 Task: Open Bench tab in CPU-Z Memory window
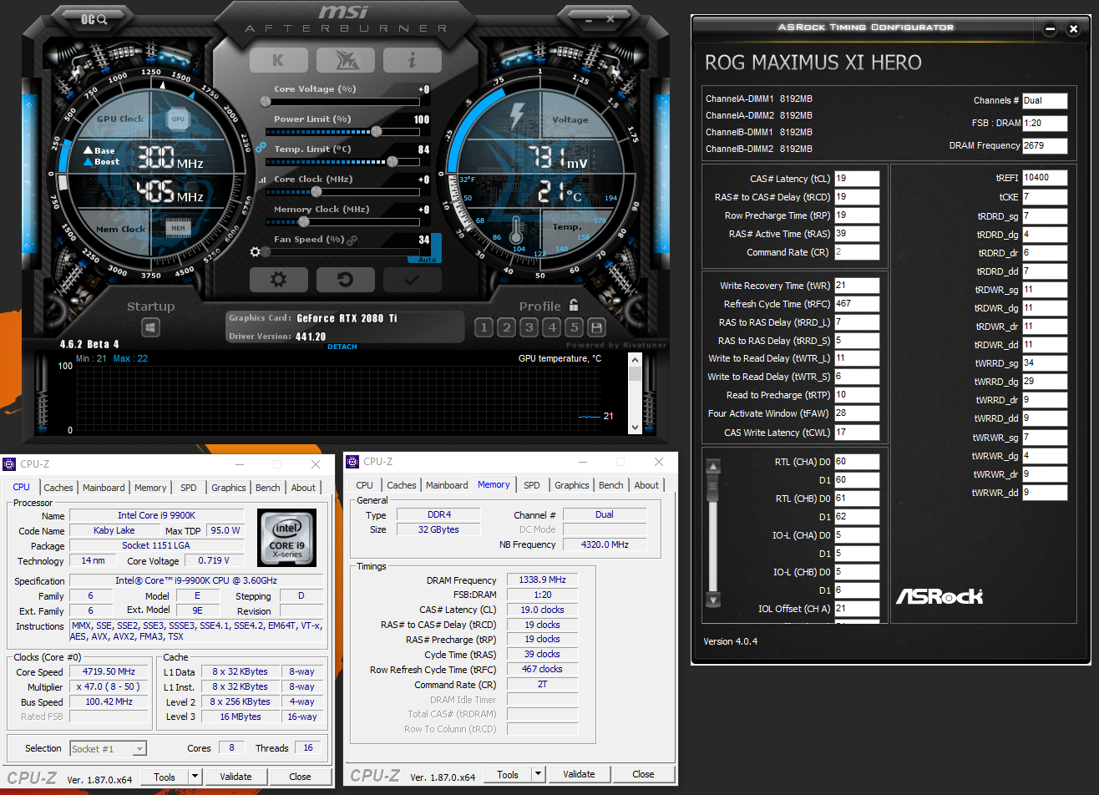point(611,485)
